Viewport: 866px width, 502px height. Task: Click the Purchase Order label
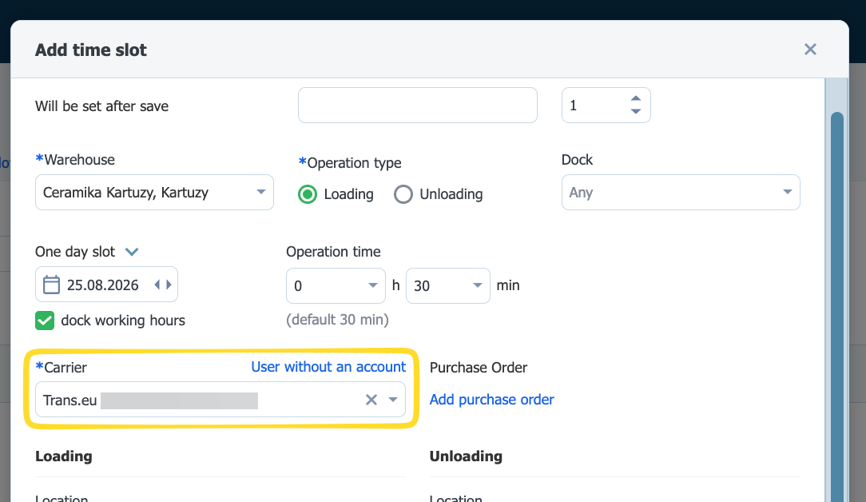coord(479,368)
